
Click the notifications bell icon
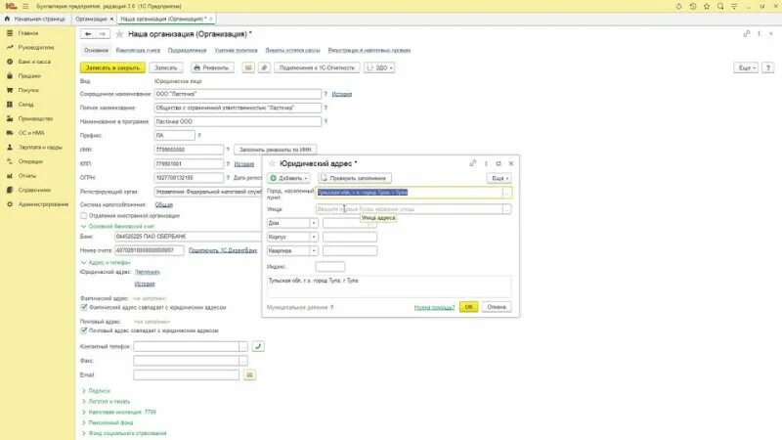[x=678, y=7]
